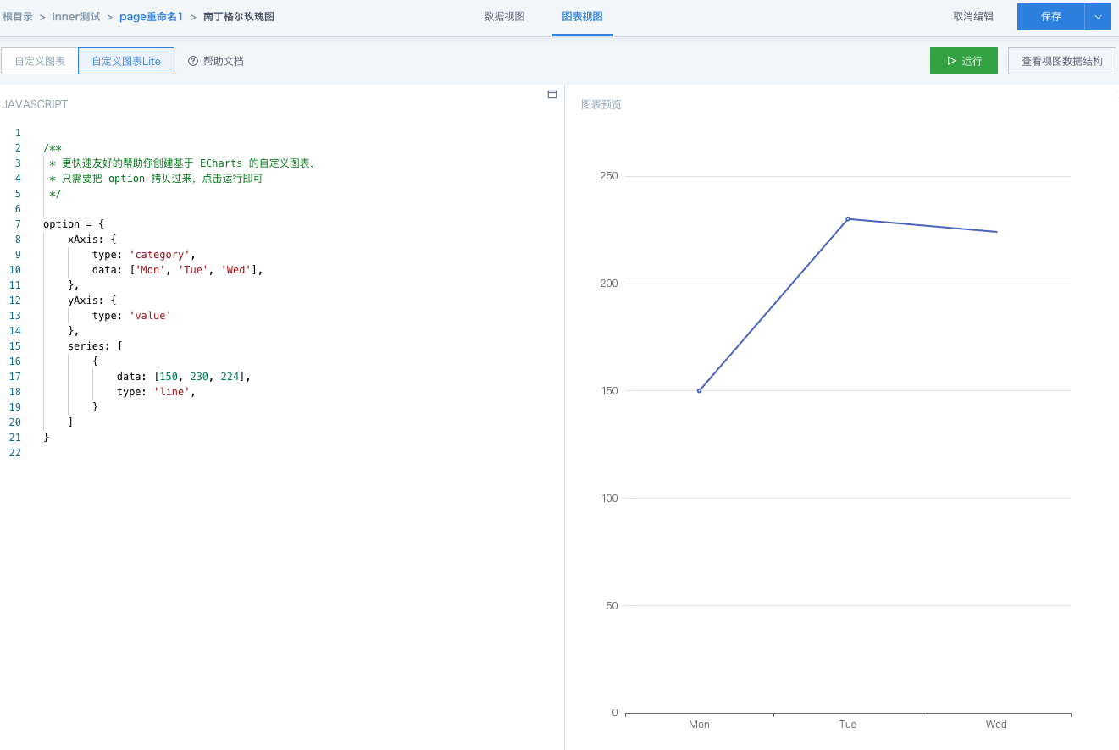Place cursor on series data line 17
1119x750 pixels.
point(183,377)
